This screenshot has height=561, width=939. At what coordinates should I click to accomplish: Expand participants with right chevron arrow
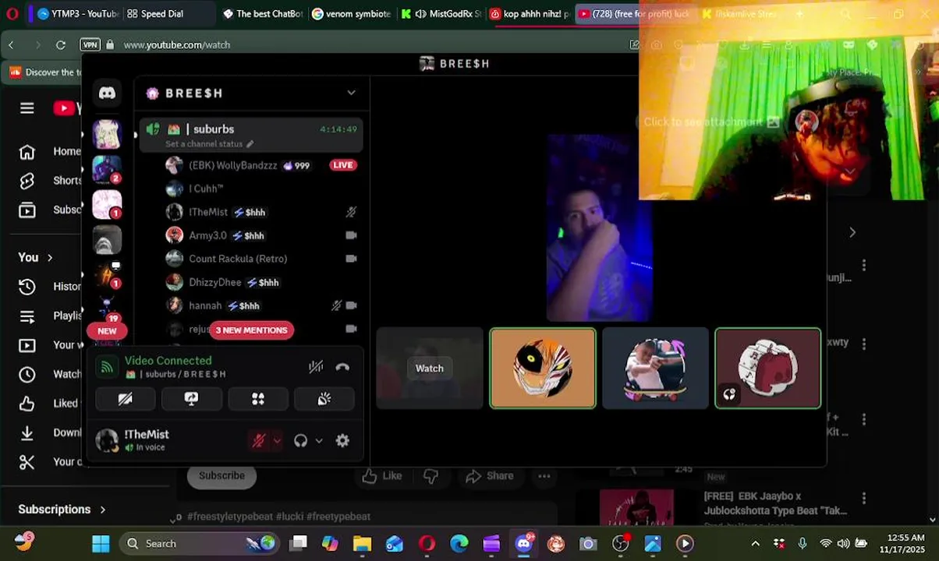852,232
